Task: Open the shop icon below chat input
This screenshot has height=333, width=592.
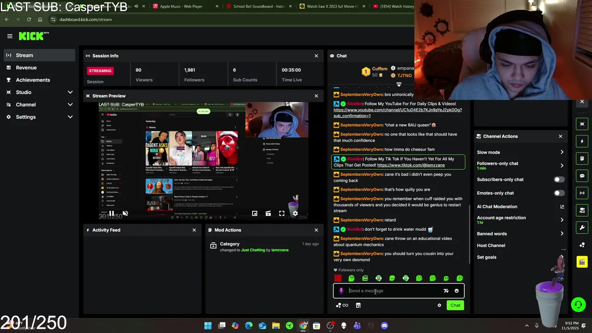Action: click(x=358, y=305)
